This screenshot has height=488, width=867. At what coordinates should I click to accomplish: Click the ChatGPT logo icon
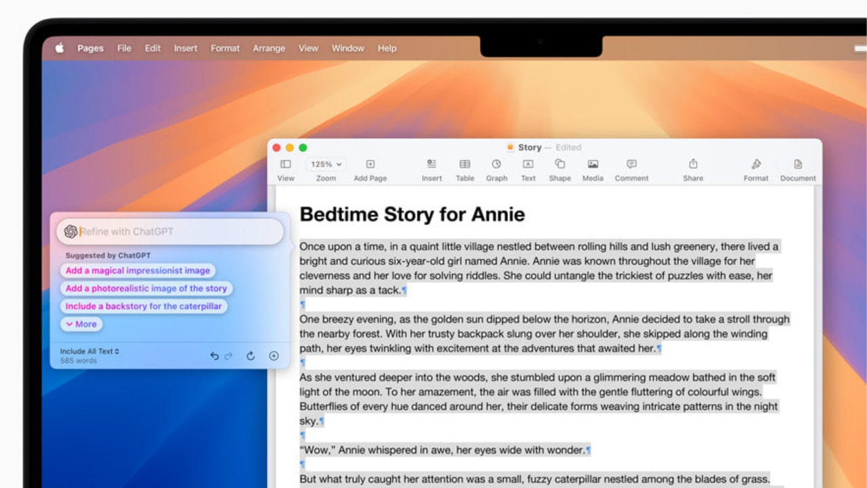[70, 231]
